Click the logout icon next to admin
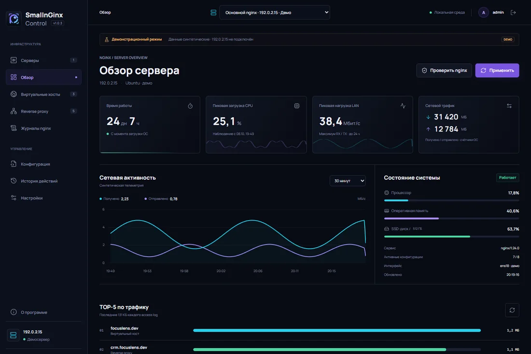This screenshot has height=354, width=531. point(514,13)
